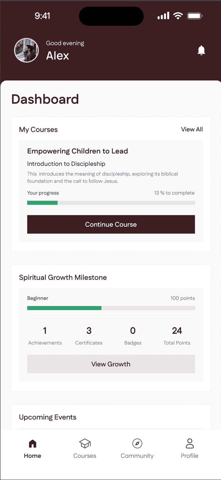The width and height of the screenshot is (221, 480).
Task: Open the Courses graduation cap icon
Action: [85, 444]
